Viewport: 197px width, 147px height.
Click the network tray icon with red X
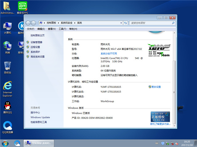(172, 143)
